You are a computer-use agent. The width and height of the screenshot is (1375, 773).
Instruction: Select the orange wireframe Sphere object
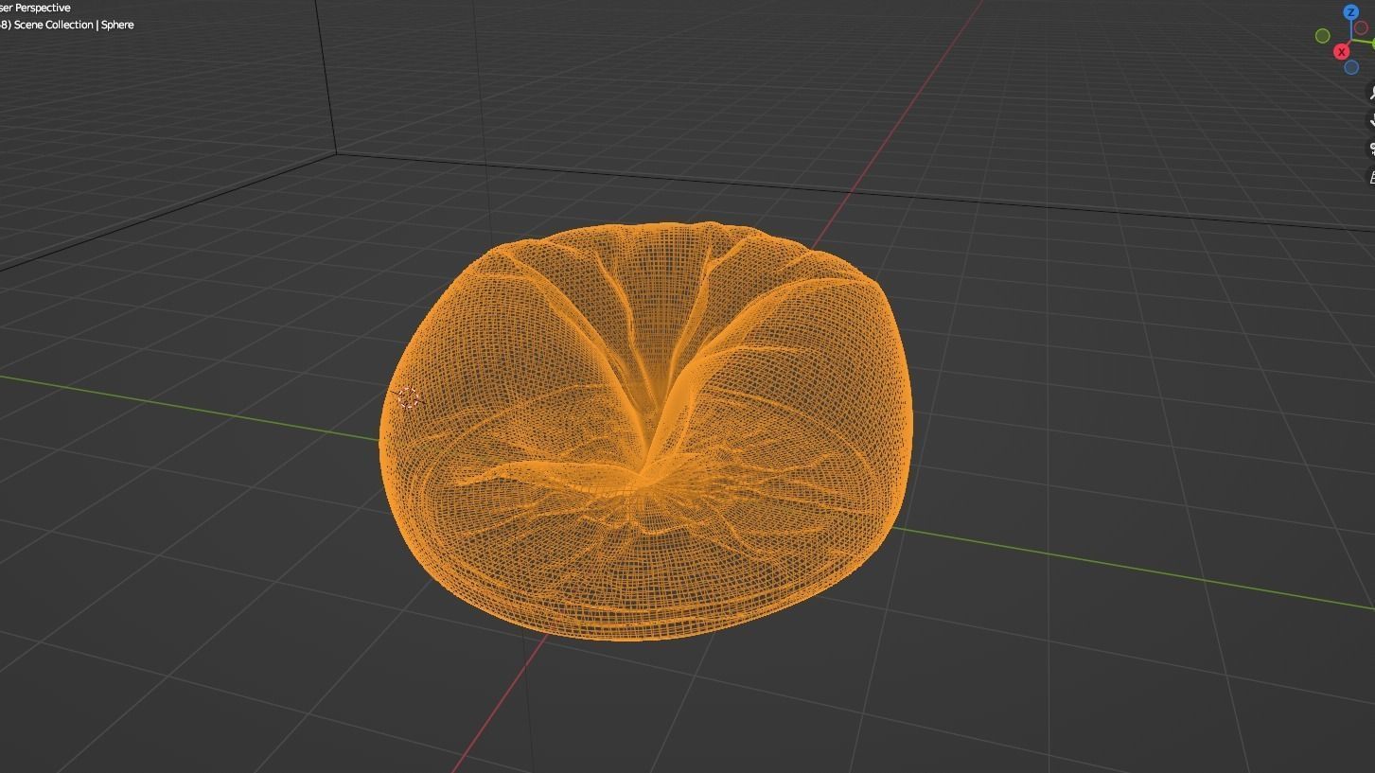(645, 432)
